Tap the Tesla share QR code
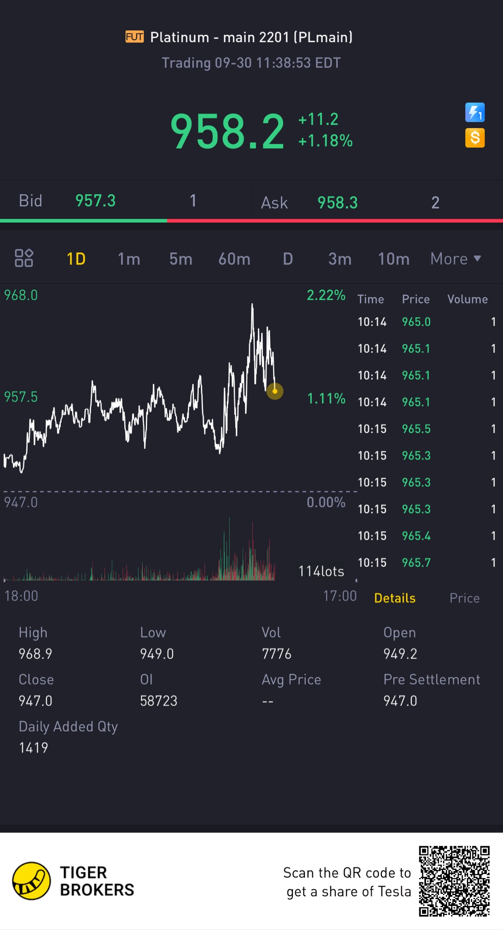Viewport: 503px width, 930px height. pos(454,881)
